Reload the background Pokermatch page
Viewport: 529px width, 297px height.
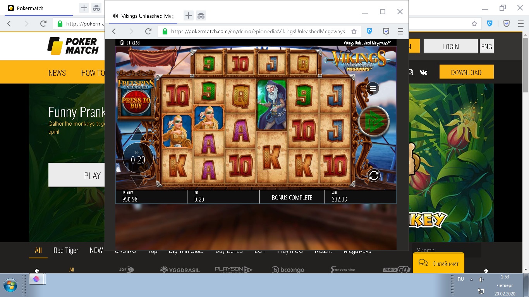[43, 24]
